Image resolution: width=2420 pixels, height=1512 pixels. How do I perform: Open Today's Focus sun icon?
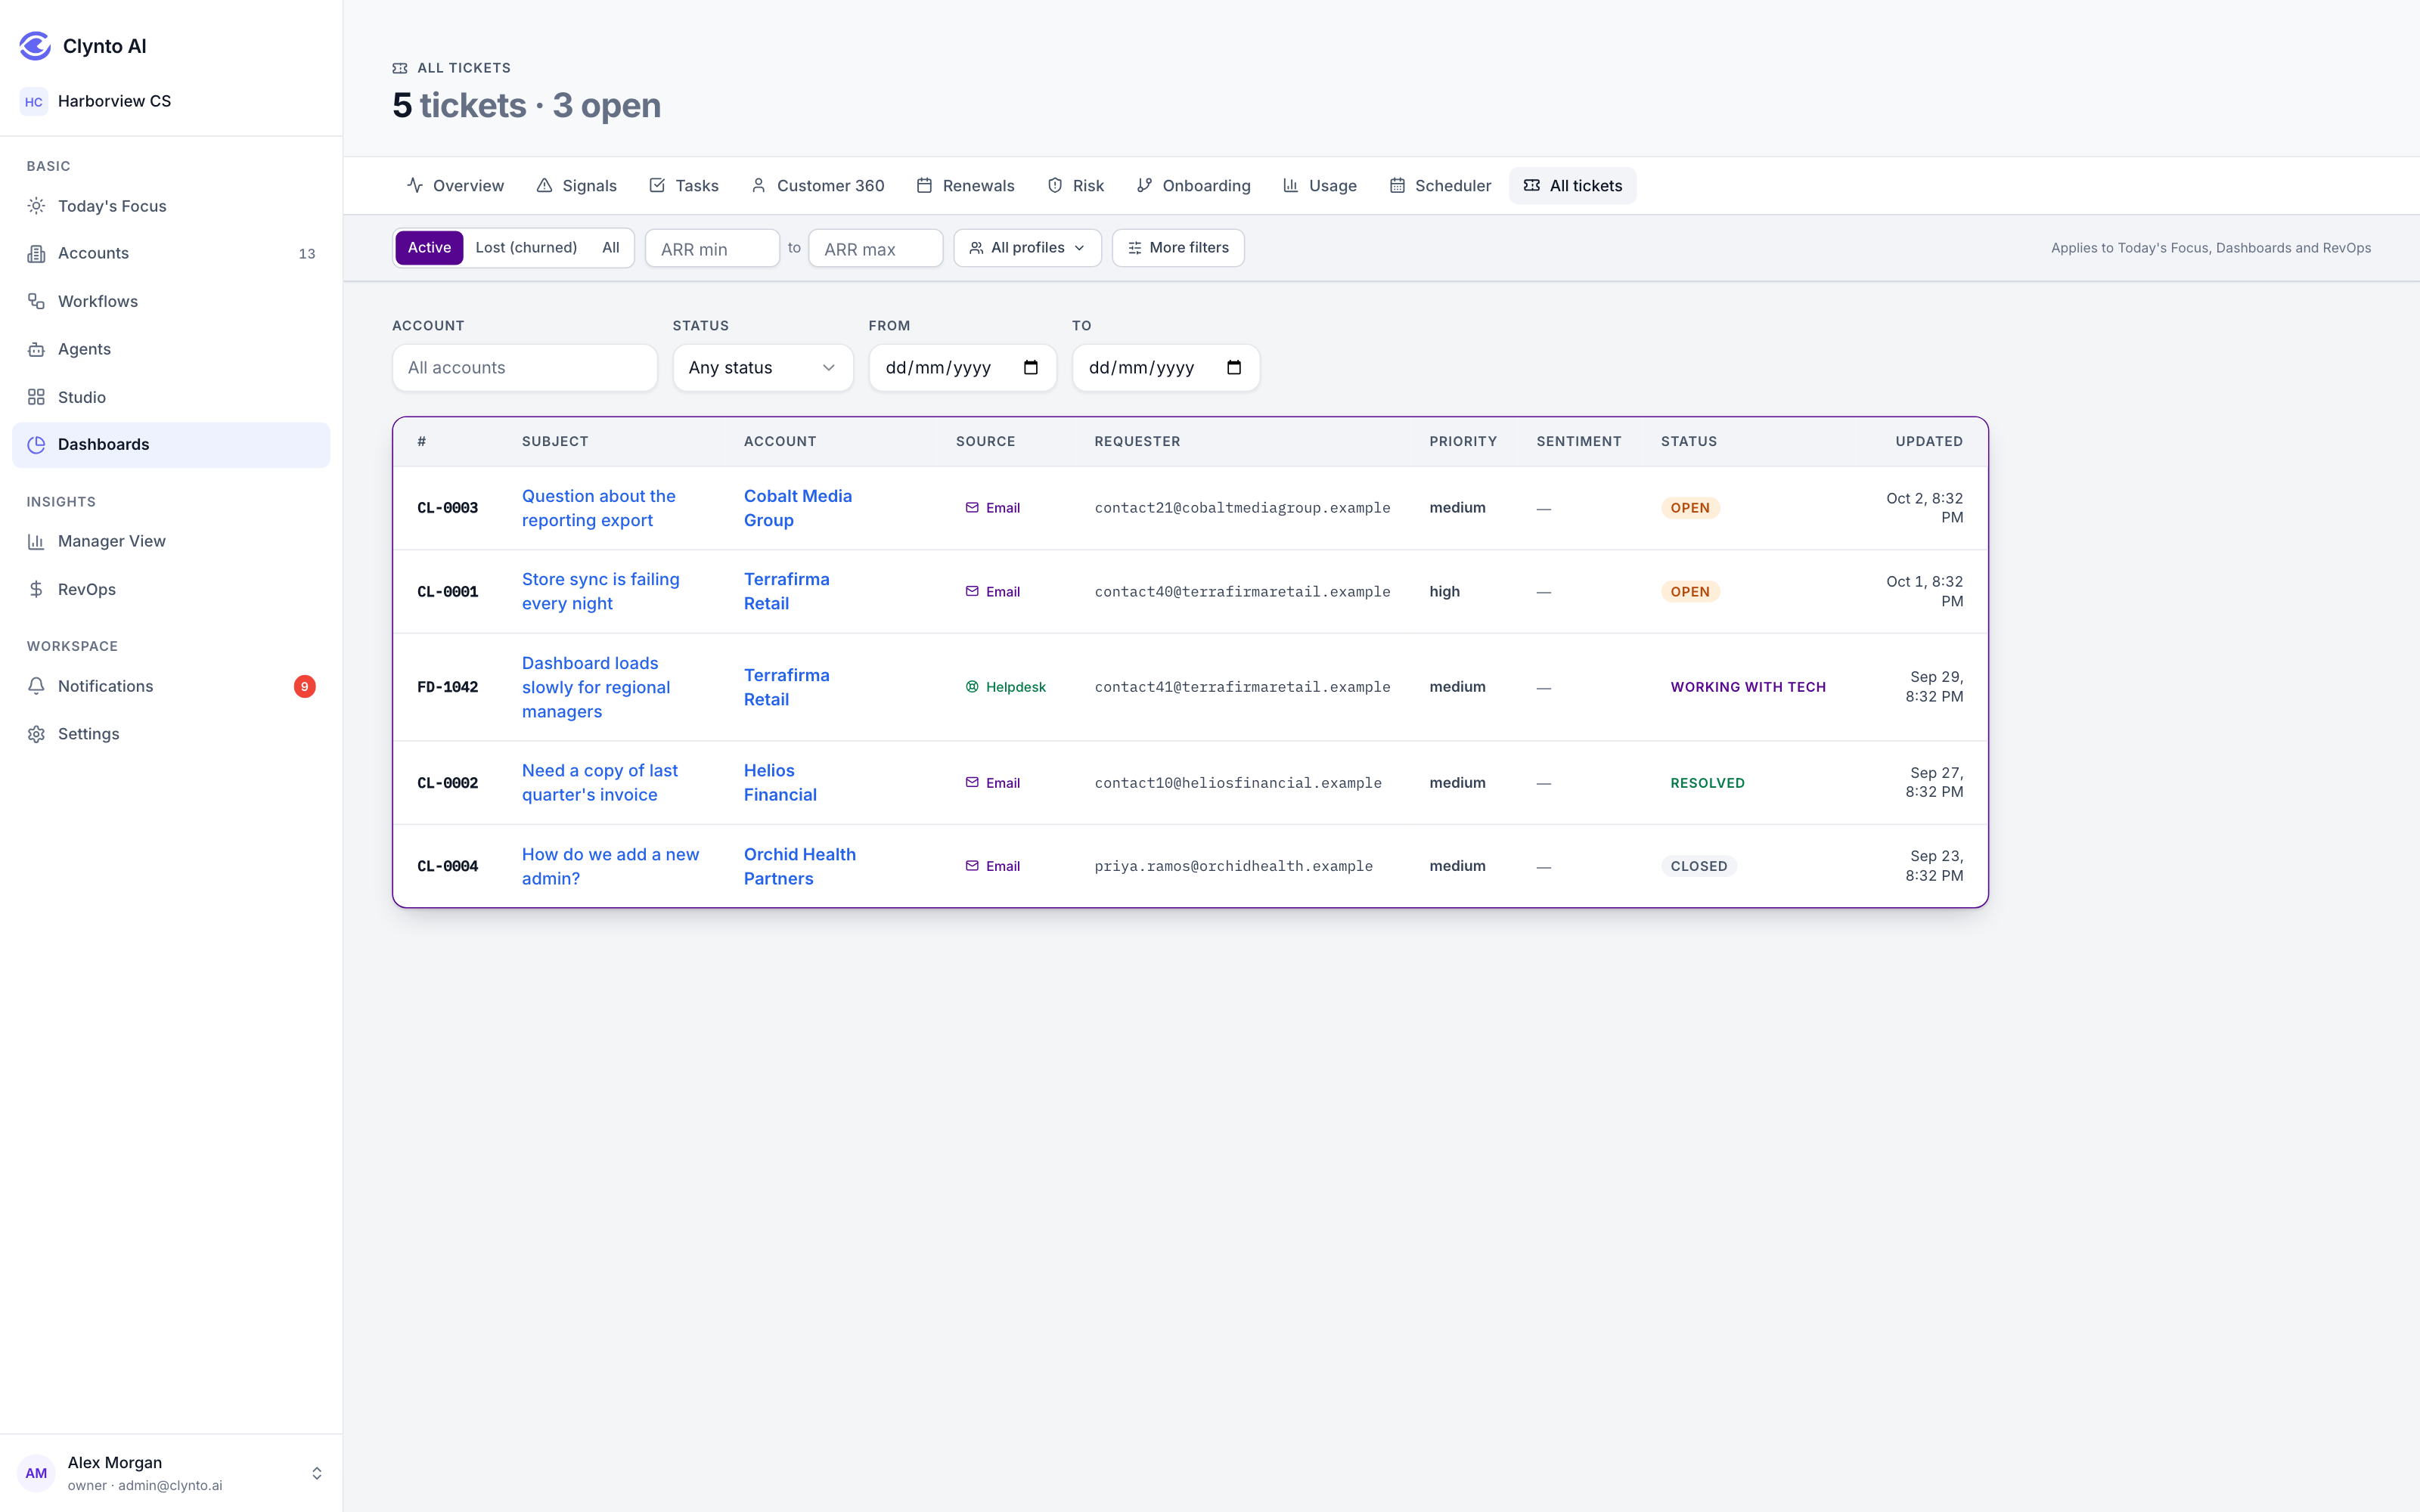pyautogui.click(x=36, y=206)
